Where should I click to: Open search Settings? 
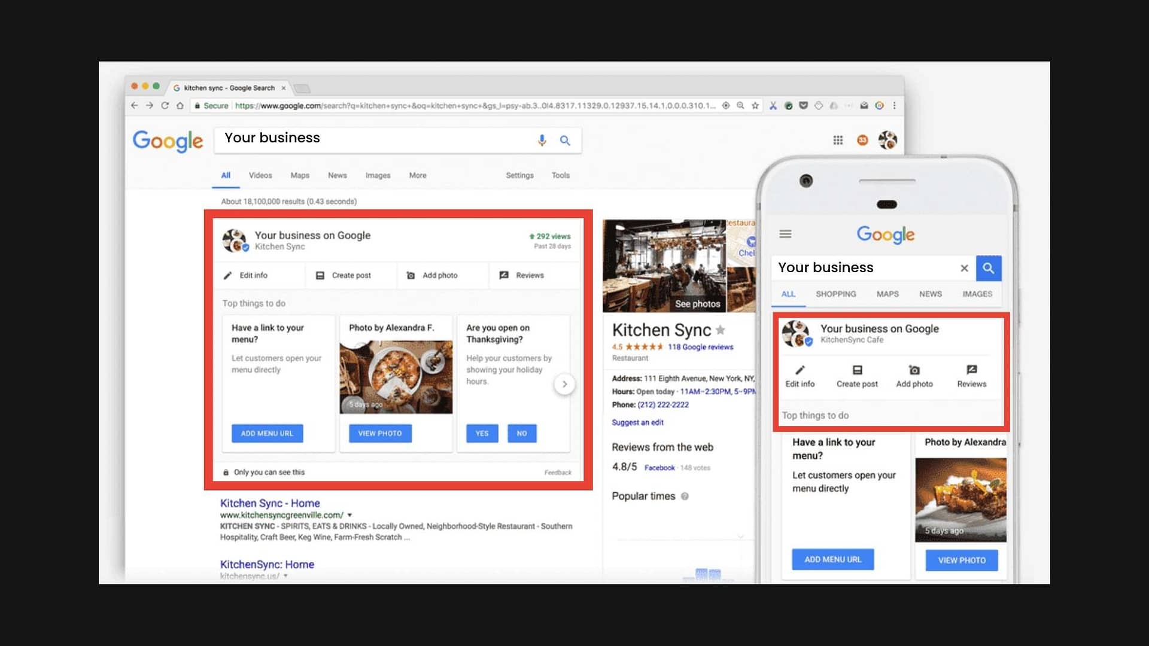[519, 175]
